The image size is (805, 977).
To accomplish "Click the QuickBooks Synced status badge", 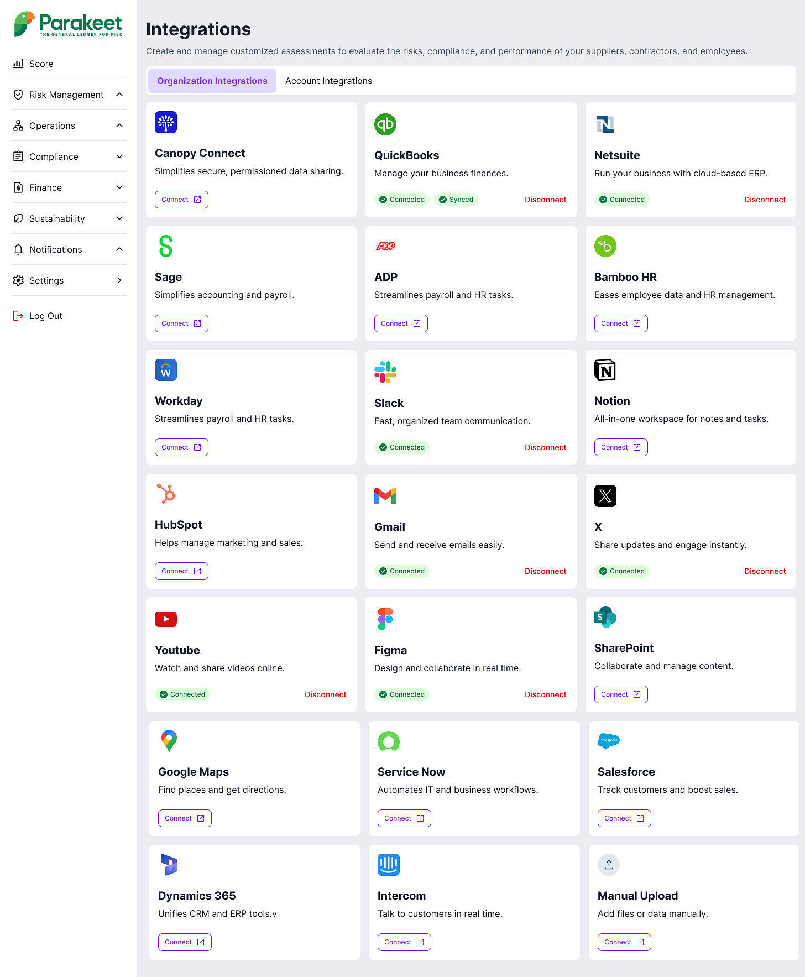I will coord(456,200).
